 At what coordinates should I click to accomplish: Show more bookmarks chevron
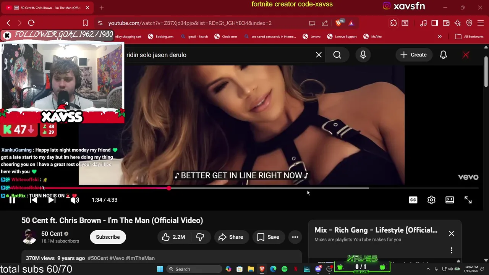point(440,37)
